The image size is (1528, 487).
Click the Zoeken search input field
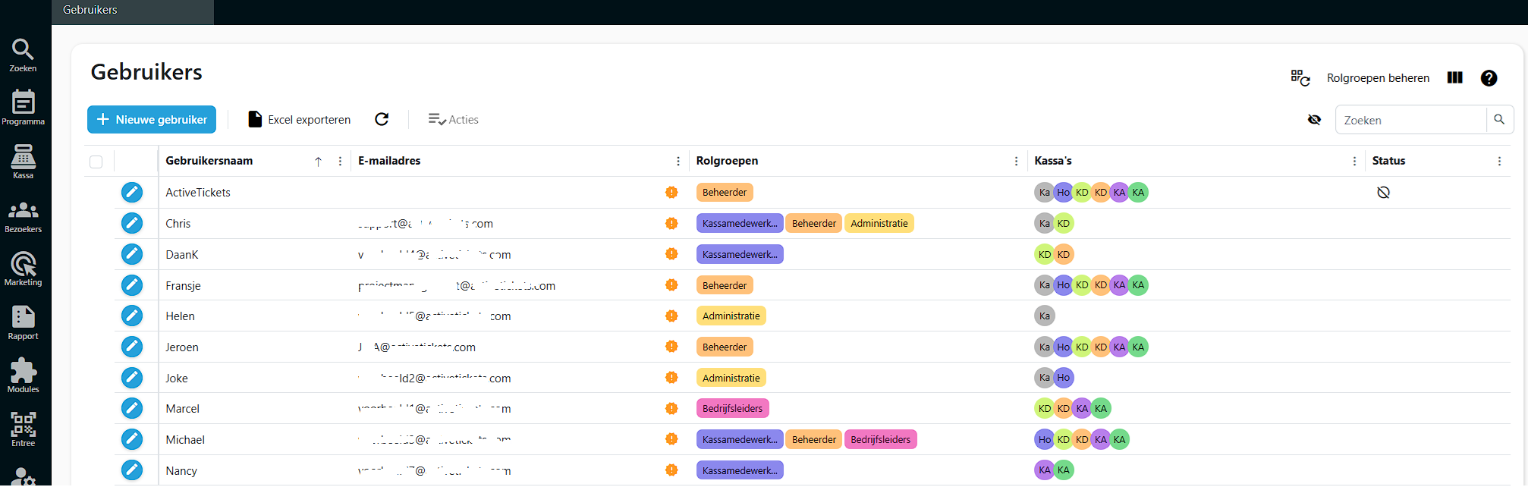click(x=1411, y=120)
